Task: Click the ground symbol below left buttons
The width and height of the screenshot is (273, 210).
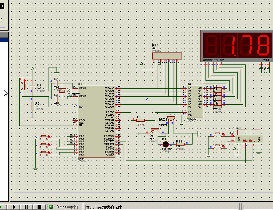Action: (x=35, y=169)
